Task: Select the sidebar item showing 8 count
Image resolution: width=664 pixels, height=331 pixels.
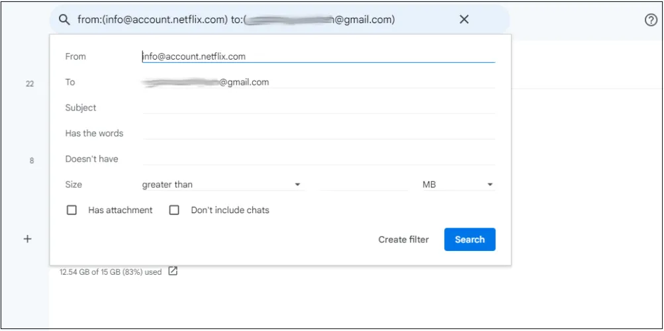Action: (x=31, y=160)
